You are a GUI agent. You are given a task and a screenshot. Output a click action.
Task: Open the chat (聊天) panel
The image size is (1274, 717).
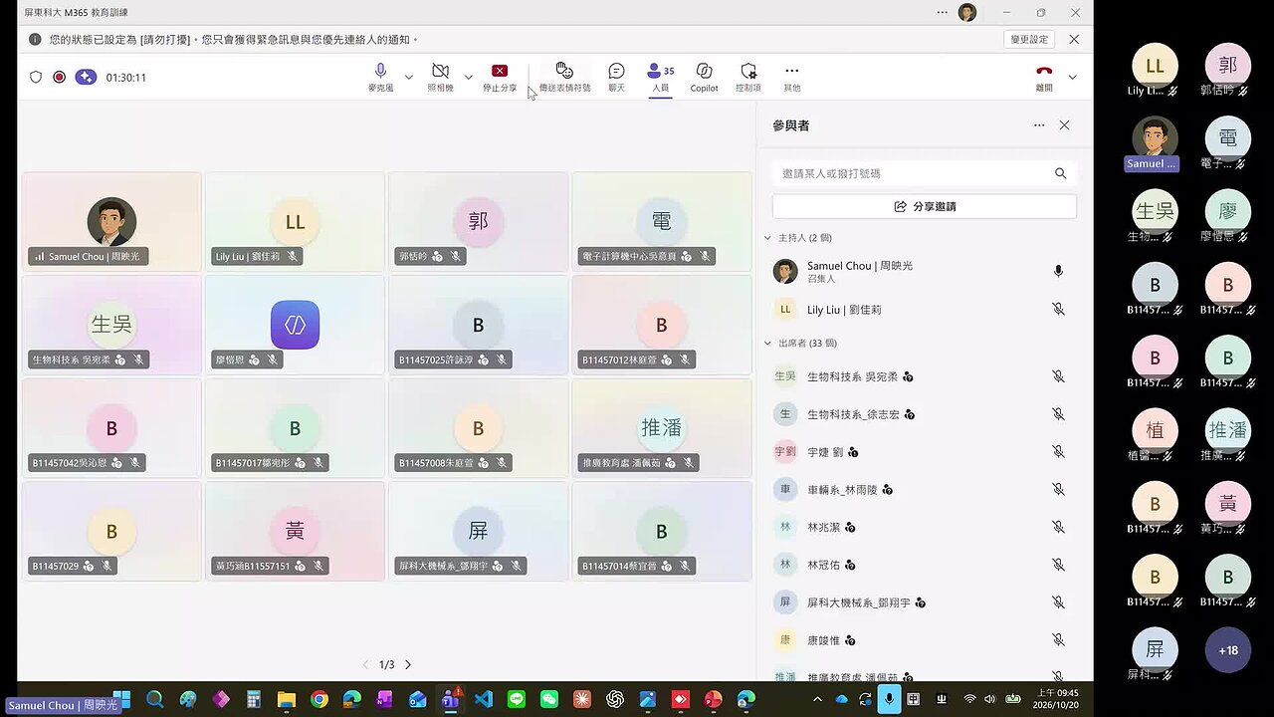(x=616, y=77)
